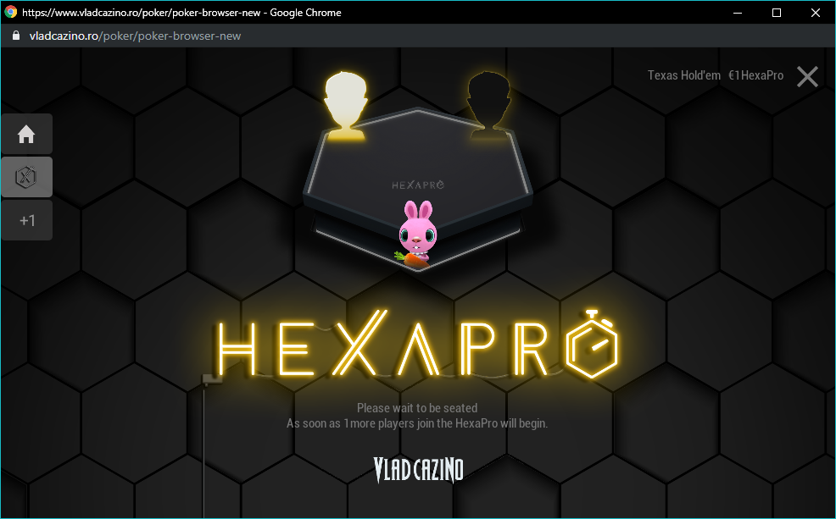
Task: Click the pink bunny player avatar
Action: [x=417, y=233]
